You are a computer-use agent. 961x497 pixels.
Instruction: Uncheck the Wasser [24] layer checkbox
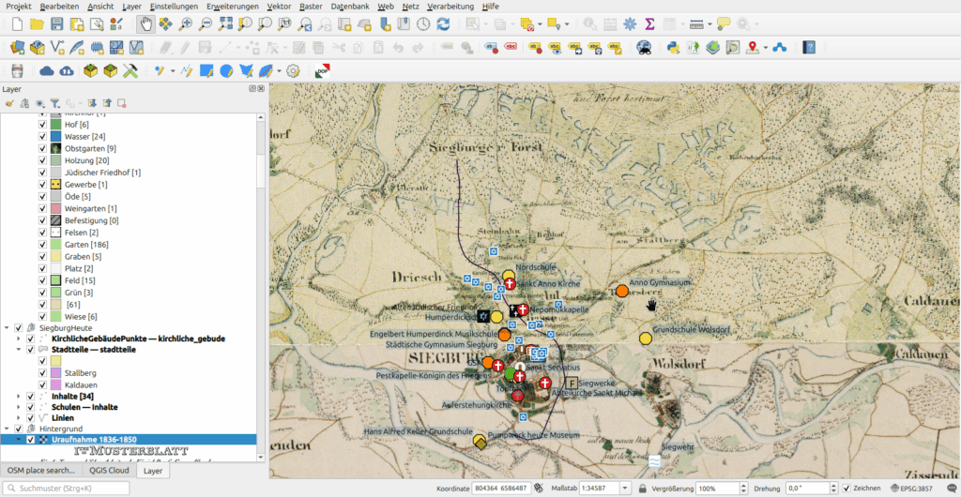coord(42,137)
